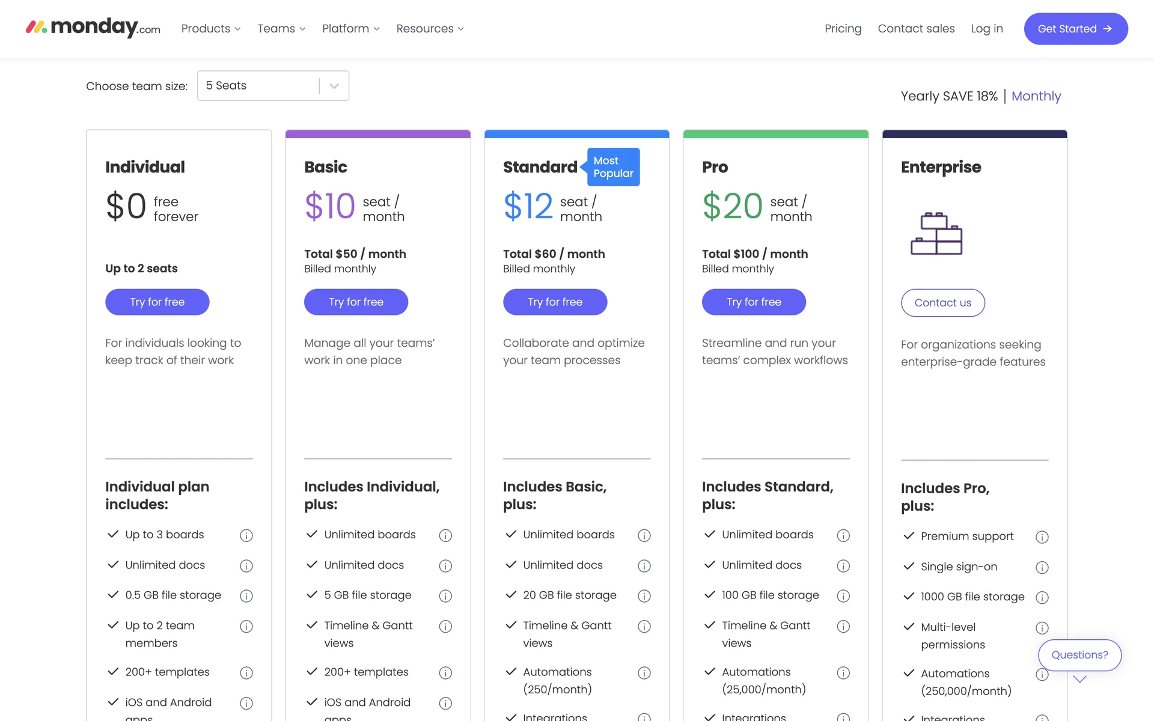Click Try for free under Standard plan
Viewport: 1154px width, 721px height.
(x=555, y=302)
